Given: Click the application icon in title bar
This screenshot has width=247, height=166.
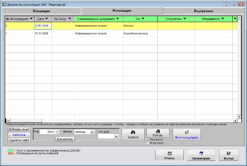Looking at the screenshot, I should click(4, 4).
